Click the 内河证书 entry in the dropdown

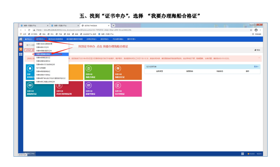click(42, 47)
